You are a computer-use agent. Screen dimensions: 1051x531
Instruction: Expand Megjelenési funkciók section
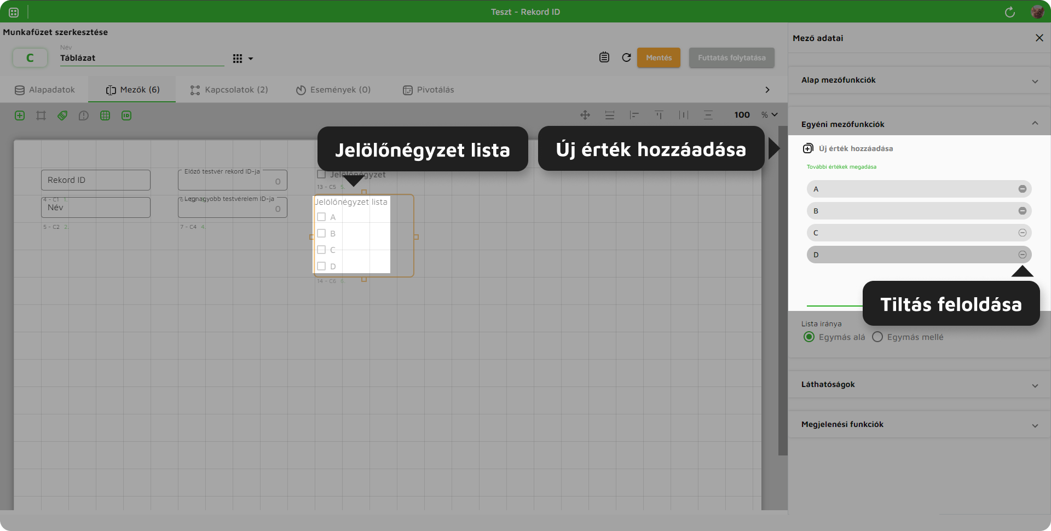919,425
